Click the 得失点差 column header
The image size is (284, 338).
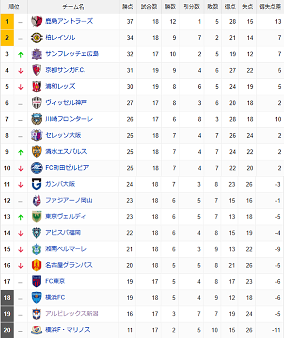(x=270, y=7)
